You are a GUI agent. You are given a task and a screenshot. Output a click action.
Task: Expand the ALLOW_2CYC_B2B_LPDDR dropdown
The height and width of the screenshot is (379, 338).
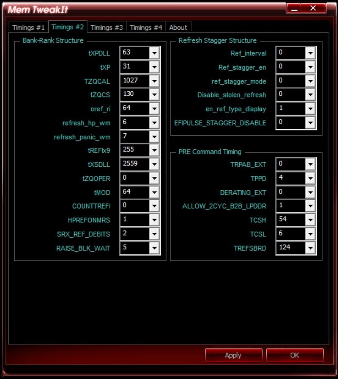point(310,206)
